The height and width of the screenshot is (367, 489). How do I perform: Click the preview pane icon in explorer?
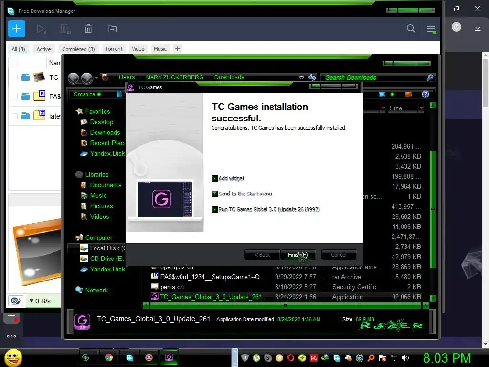coord(408,94)
